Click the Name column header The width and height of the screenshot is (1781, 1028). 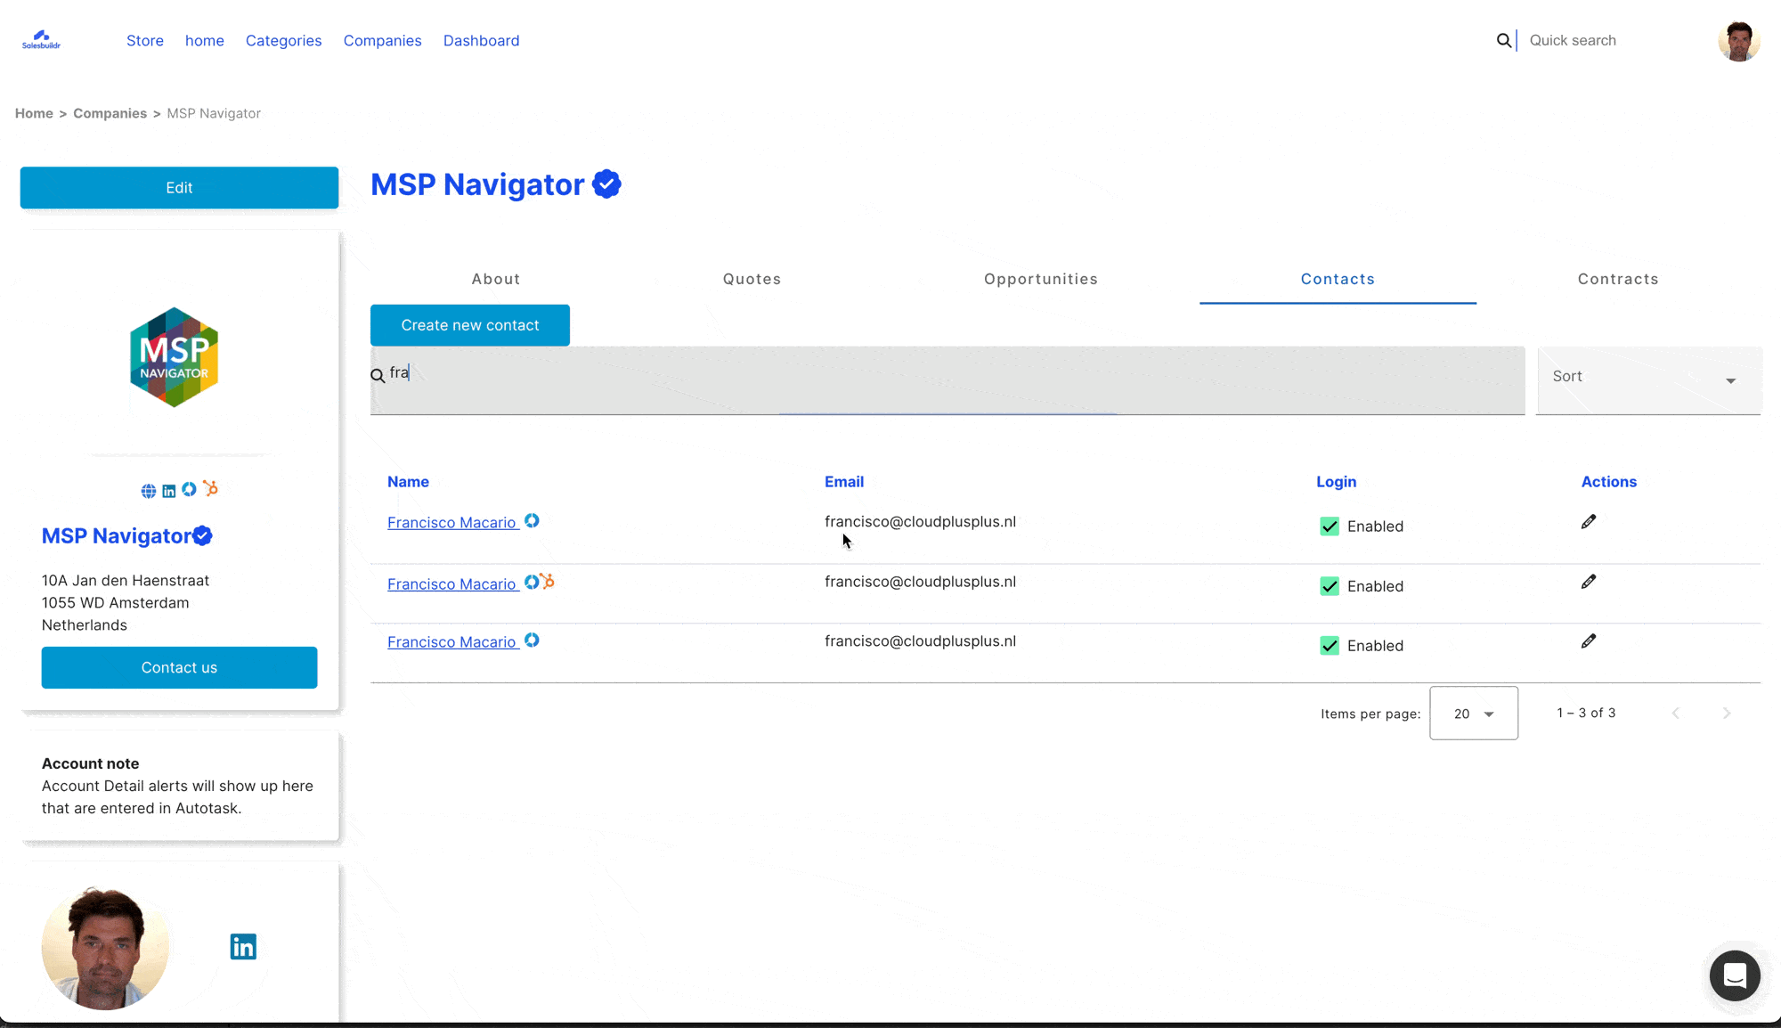coord(408,482)
